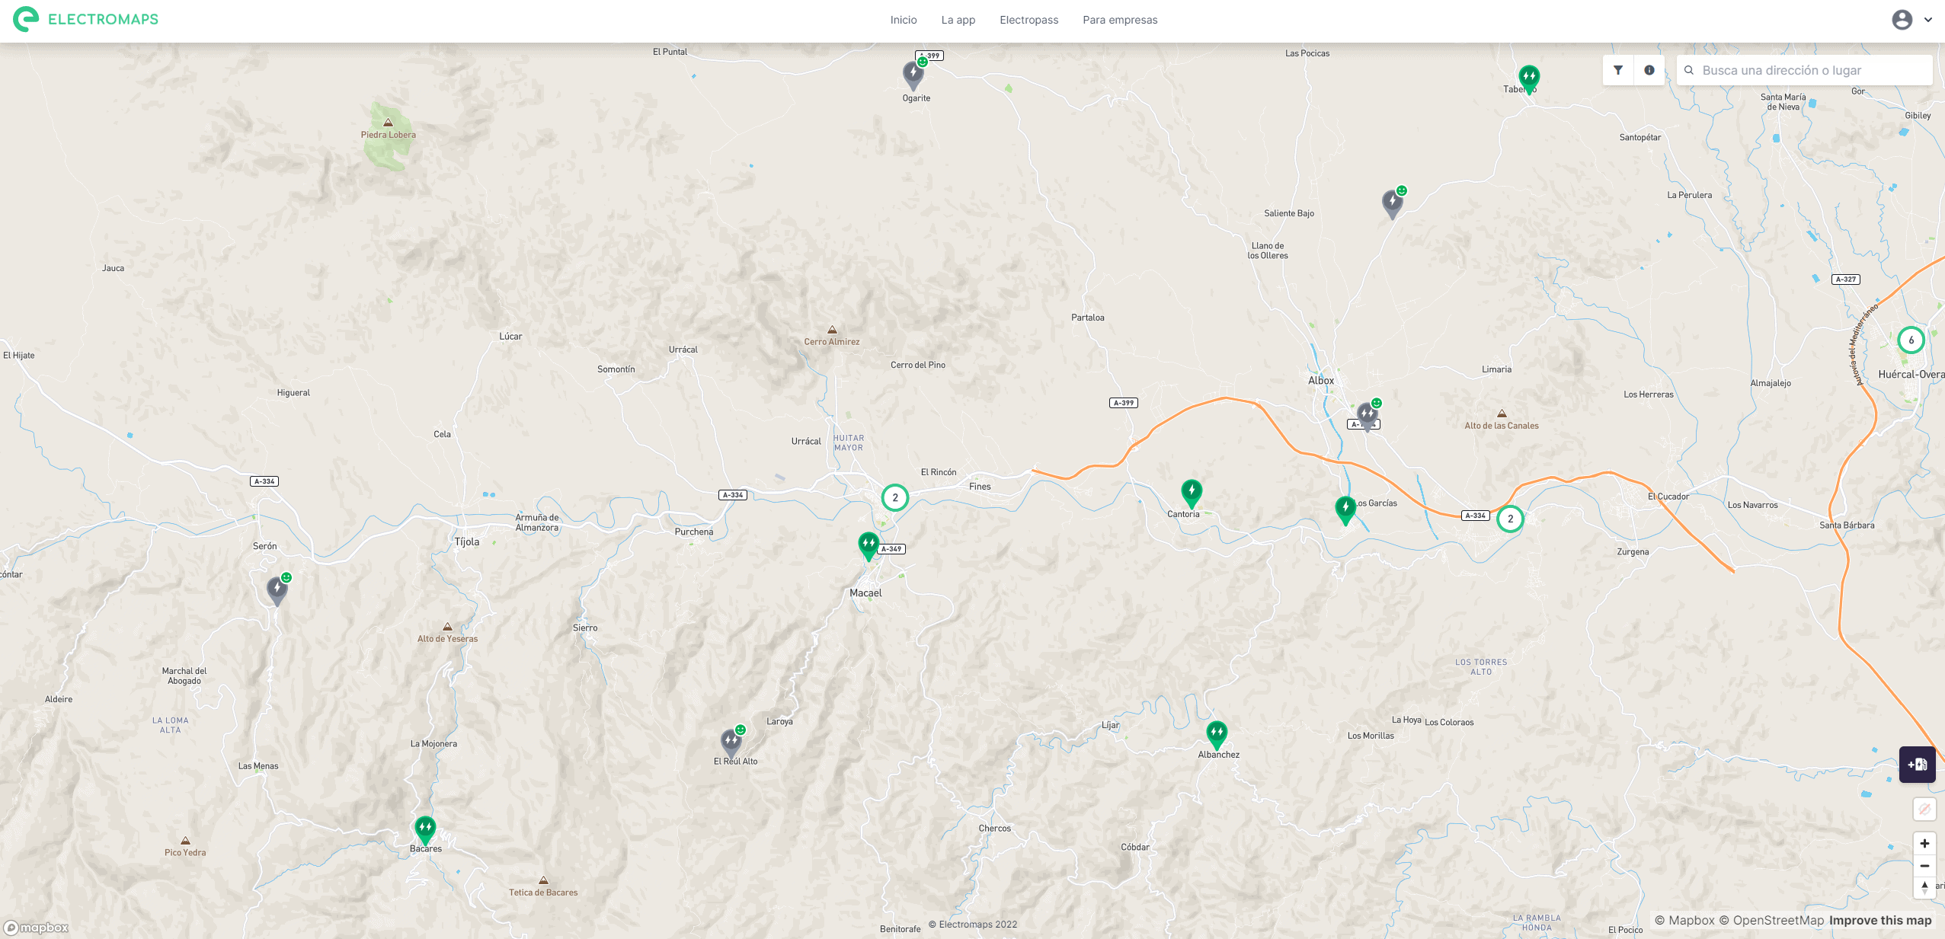Zoom in on the map
The image size is (1945, 939).
(x=1924, y=843)
